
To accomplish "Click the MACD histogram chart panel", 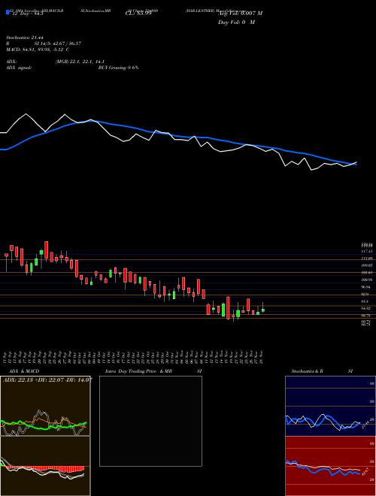I will (45, 466).
